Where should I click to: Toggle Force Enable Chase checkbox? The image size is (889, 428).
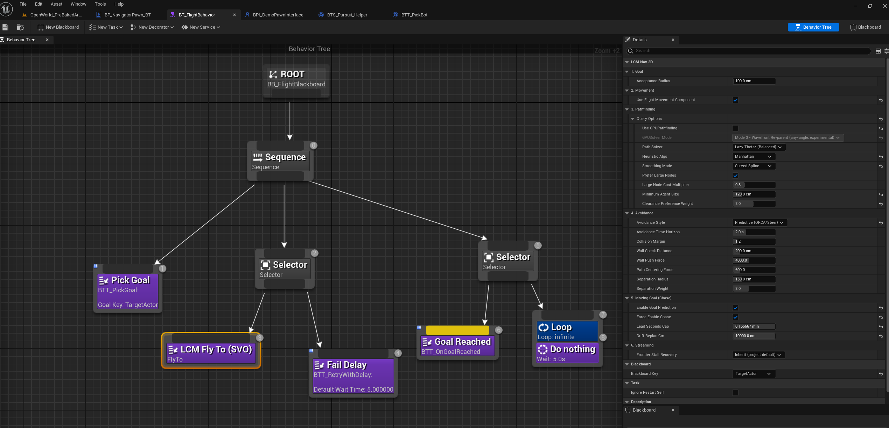click(x=735, y=317)
